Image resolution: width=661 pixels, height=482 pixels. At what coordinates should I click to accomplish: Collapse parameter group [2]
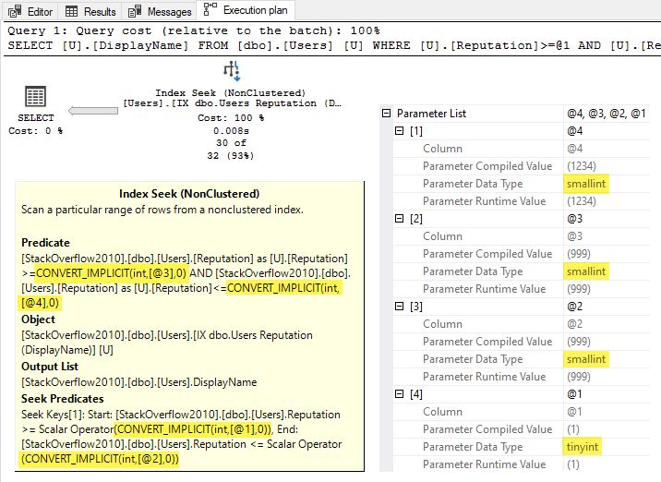tap(399, 219)
